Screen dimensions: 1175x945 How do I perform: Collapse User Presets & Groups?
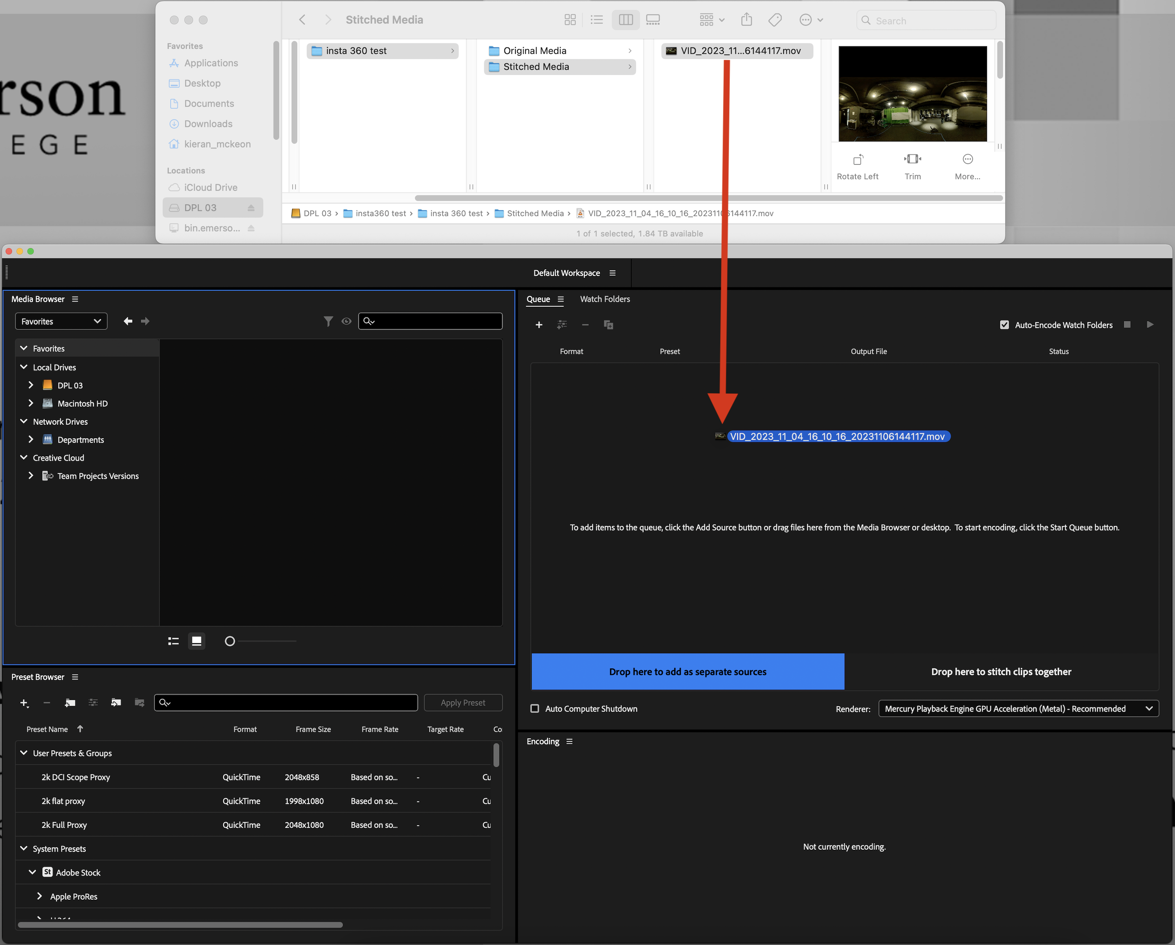coord(24,753)
